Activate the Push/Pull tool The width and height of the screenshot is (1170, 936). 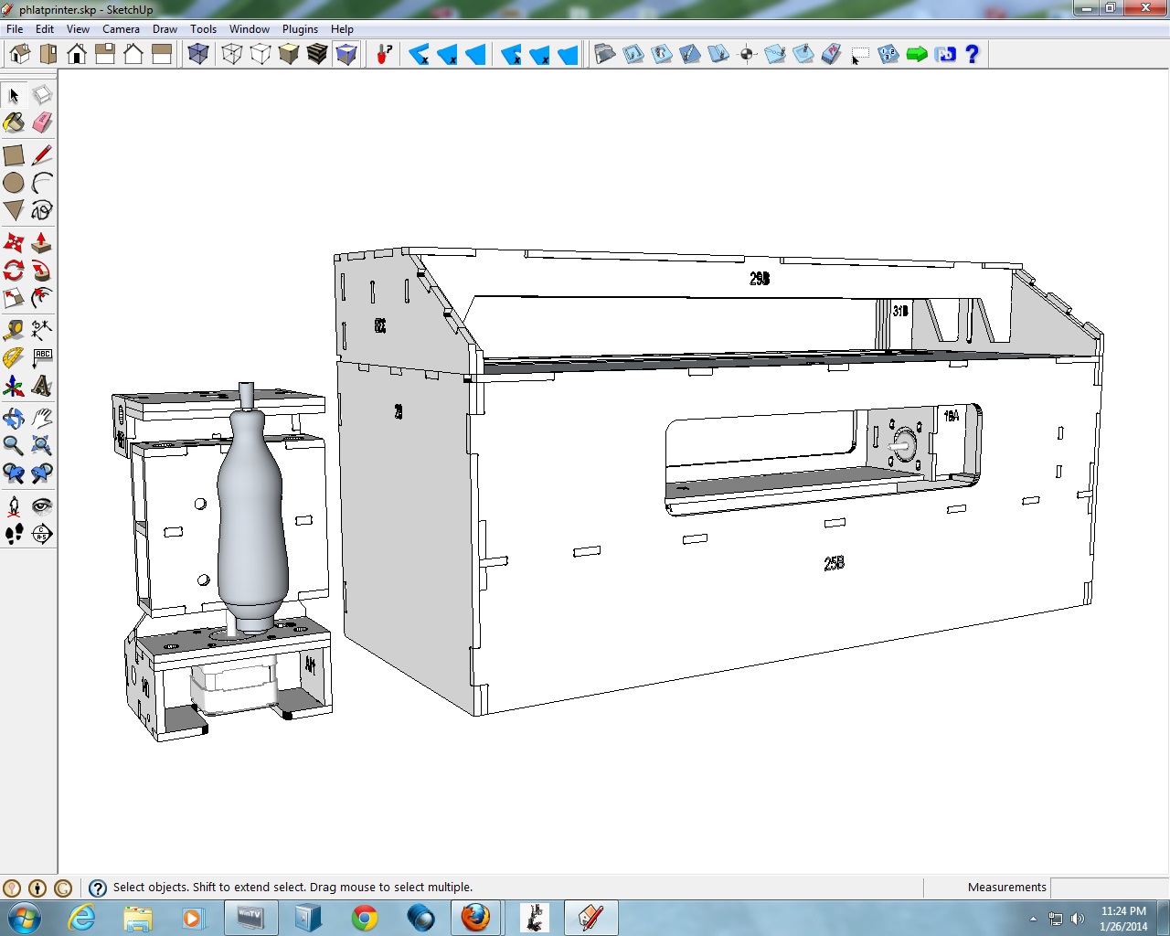click(42, 243)
